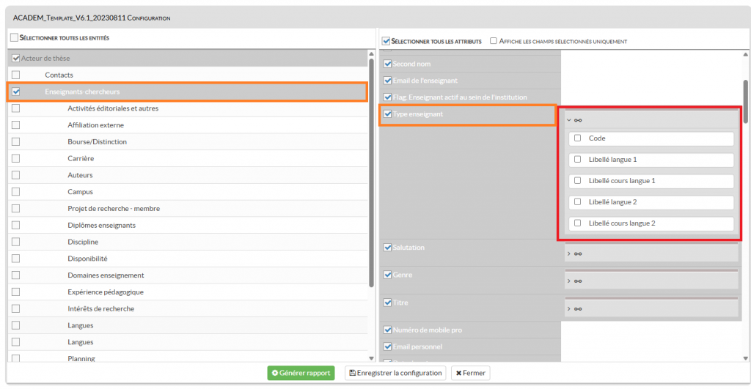Uncheck the Enseignants-chercheurs entity checkbox
This screenshot has width=751, height=389.
tap(16, 92)
